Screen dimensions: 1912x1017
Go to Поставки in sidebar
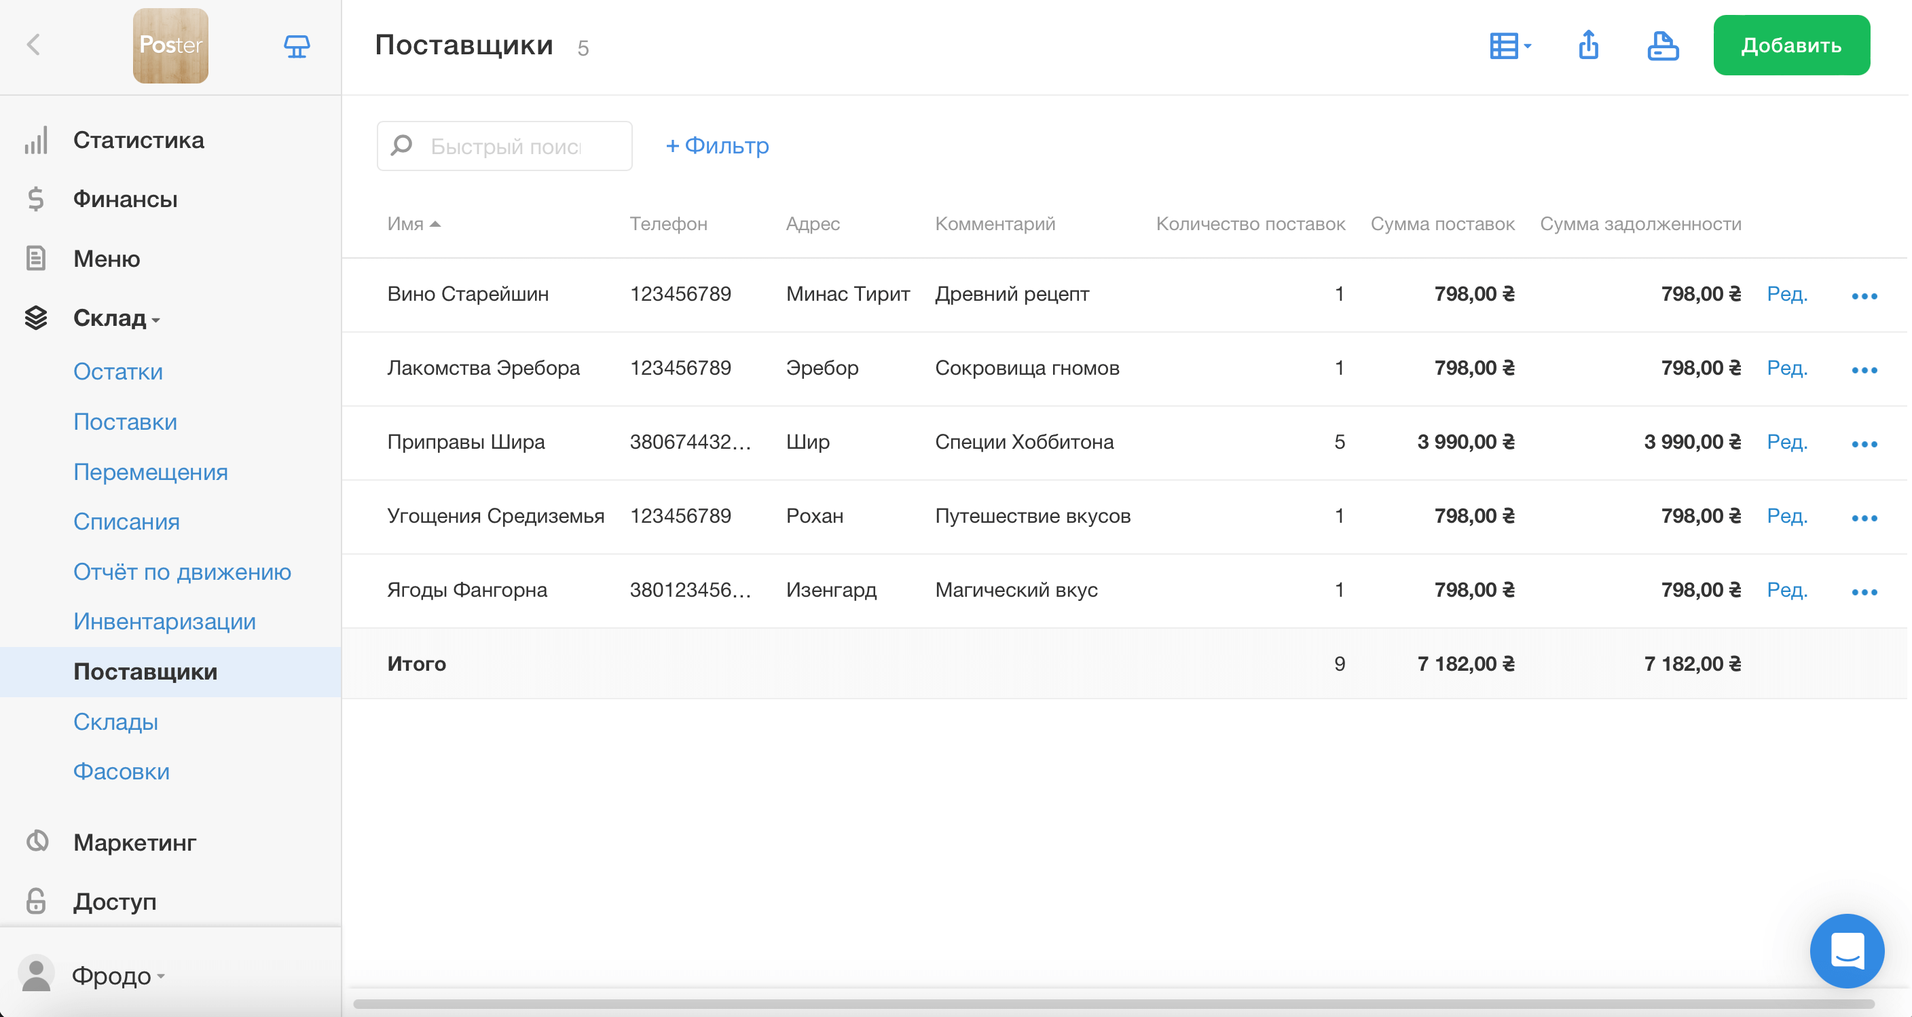125,422
